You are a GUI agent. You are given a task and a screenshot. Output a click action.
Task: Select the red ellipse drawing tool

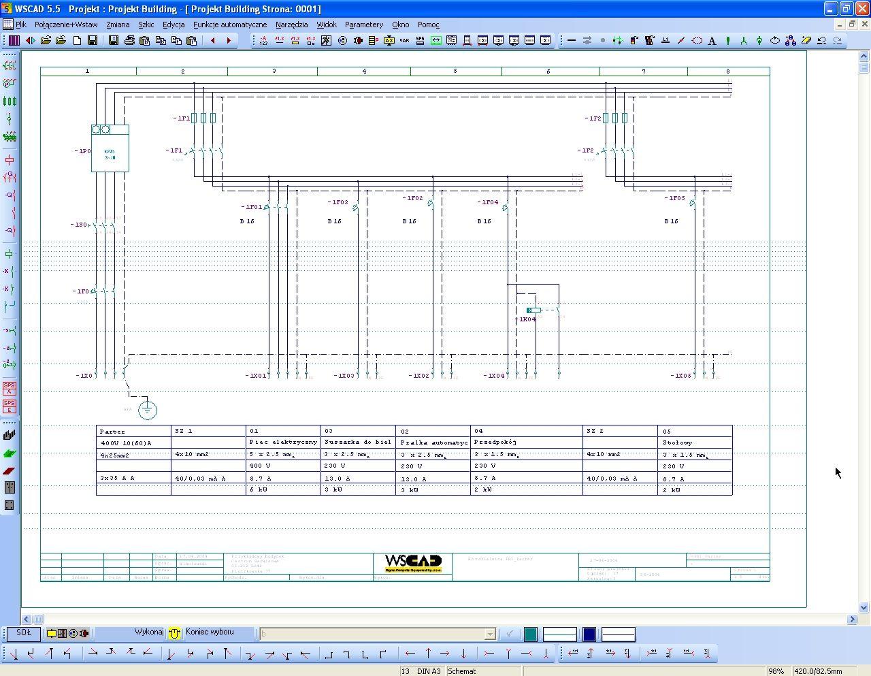[697, 41]
